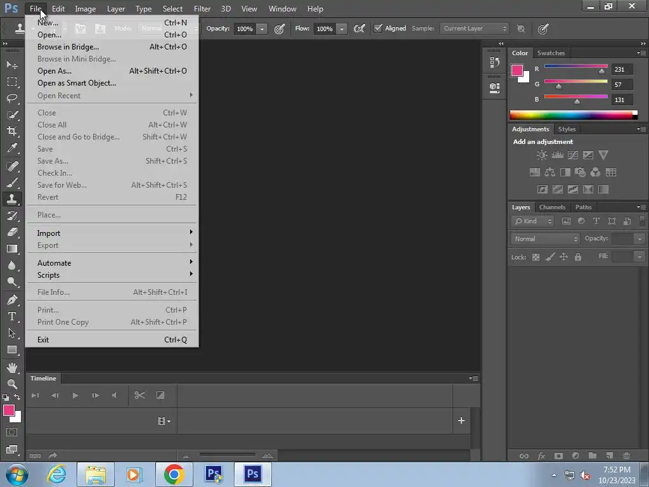
Task: Select the Lasso tool
Action: pos(12,98)
